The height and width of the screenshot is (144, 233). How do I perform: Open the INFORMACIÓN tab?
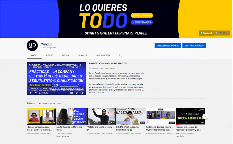click(103, 55)
